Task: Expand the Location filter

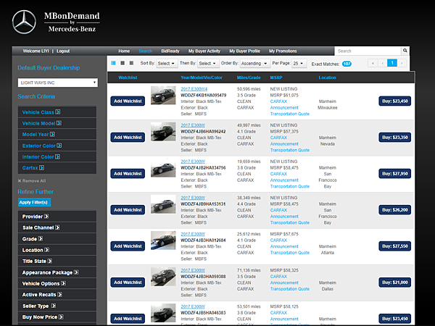Action: pos(57,250)
